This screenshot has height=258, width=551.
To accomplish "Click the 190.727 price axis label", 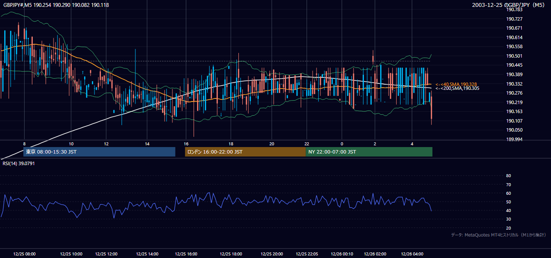I will click(x=514, y=19).
